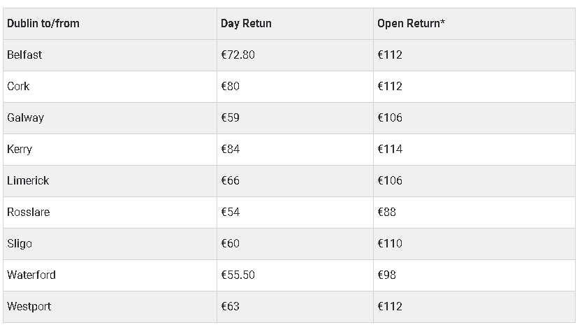This screenshot has height=332, width=582.
Task: Click Kerry open return price €114
Action: coord(390,150)
